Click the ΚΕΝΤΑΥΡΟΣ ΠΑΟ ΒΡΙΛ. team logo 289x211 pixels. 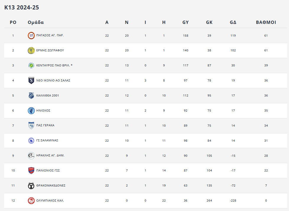[x=31, y=66]
